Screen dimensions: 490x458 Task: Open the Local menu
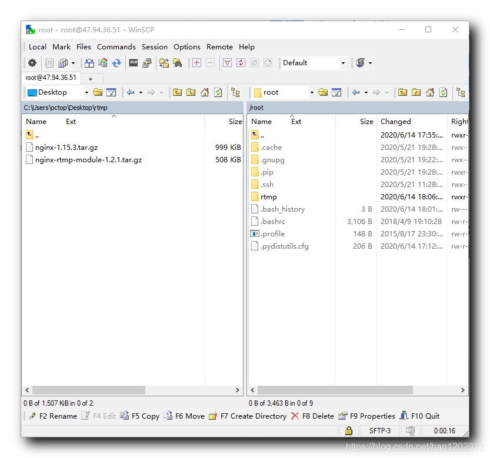click(x=38, y=47)
